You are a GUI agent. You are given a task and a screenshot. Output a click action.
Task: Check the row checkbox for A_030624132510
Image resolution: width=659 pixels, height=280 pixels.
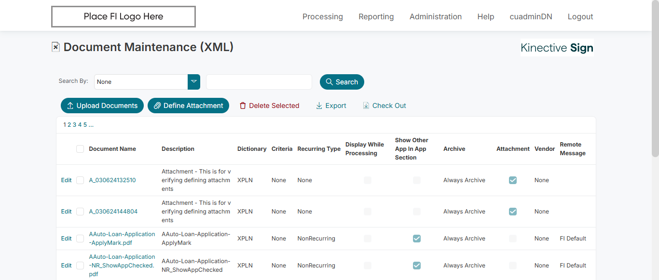(x=80, y=180)
